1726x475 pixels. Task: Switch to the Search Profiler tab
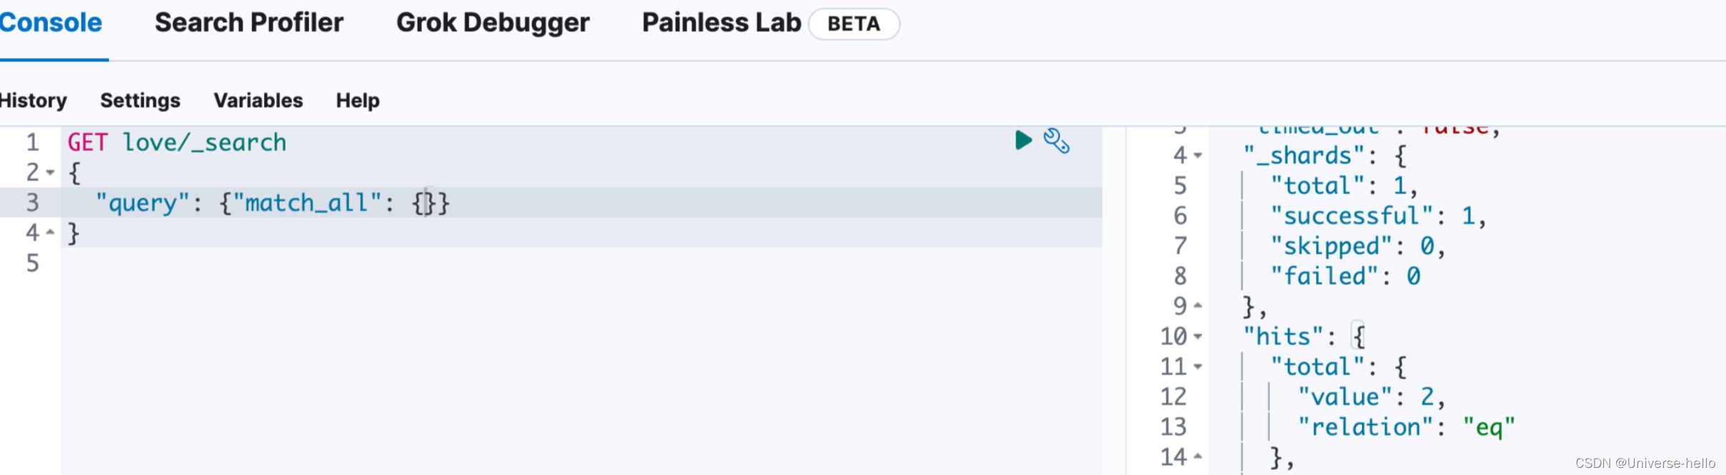(x=249, y=23)
